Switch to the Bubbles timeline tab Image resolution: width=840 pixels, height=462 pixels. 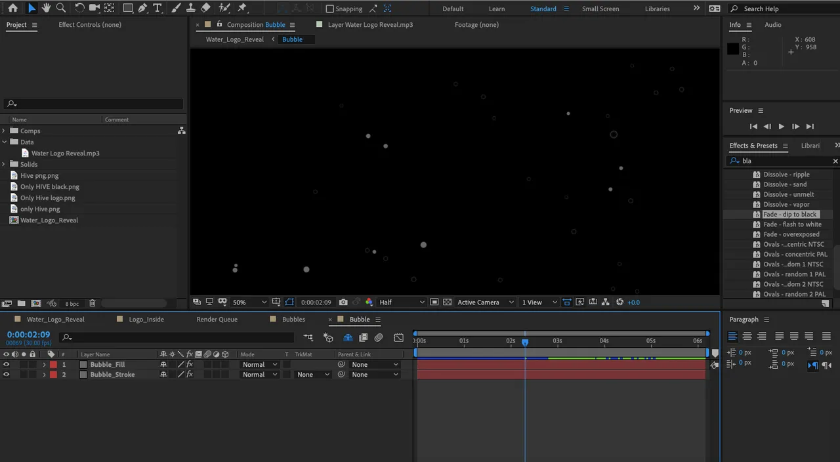(x=293, y=319)
